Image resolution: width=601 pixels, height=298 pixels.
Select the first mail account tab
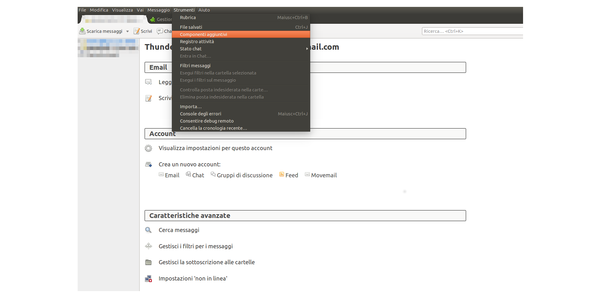[x=114, y=20]
